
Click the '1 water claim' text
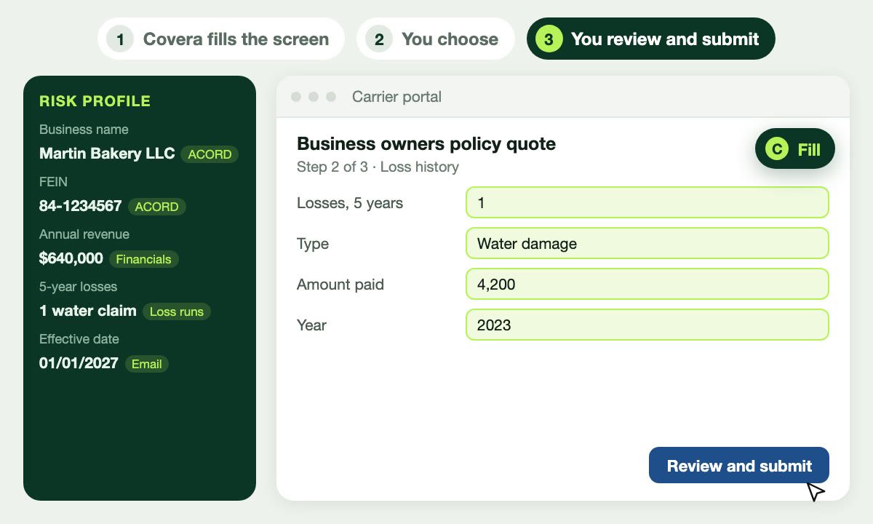(x=88, y=311)
